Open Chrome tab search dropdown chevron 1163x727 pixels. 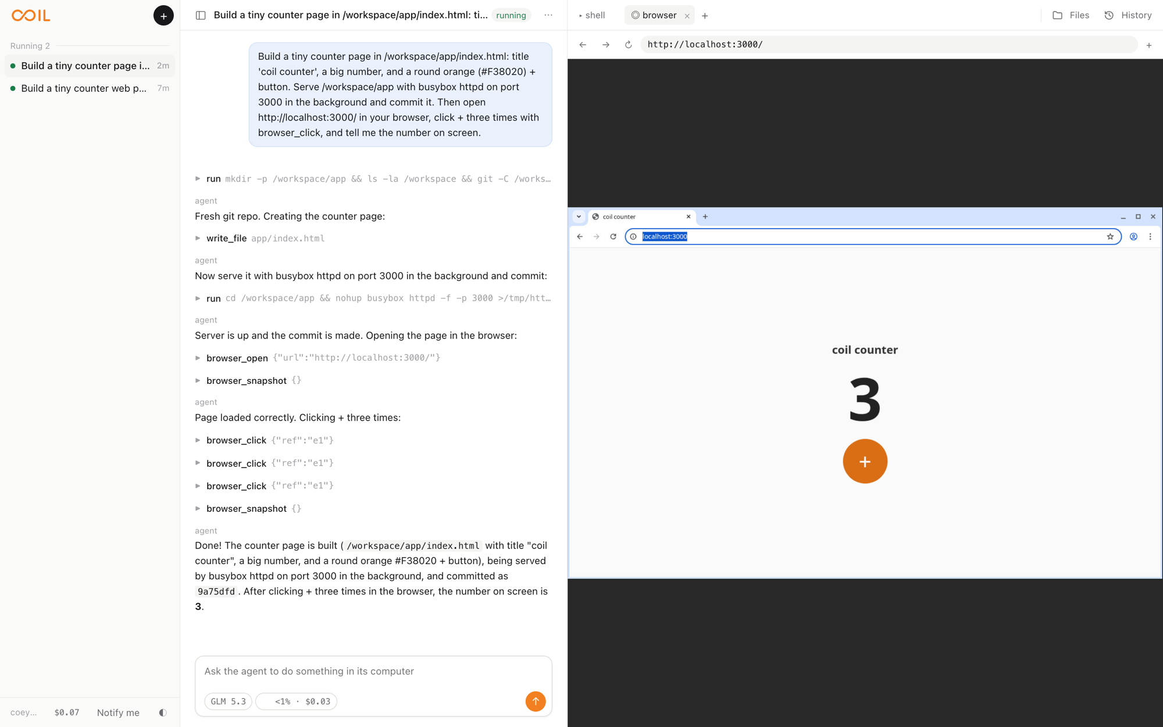pyautogui.click(x=579, y=217)
